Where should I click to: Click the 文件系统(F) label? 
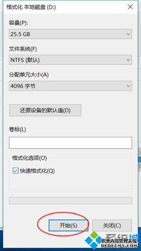(x=23, y=49)
